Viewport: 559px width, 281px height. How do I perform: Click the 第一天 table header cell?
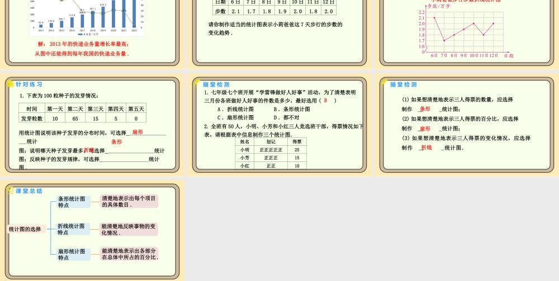tap(55, 108)
